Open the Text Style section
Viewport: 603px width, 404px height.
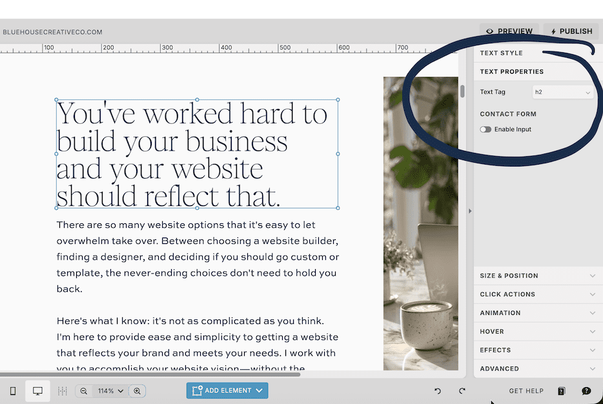point(502,53)
